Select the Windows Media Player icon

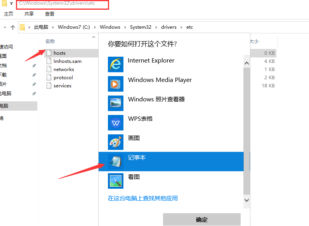click(116, 84)
